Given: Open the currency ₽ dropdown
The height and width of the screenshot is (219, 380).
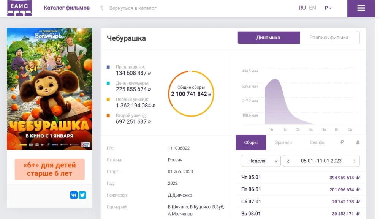Looking at the screenshot, I should coord(328,8).
